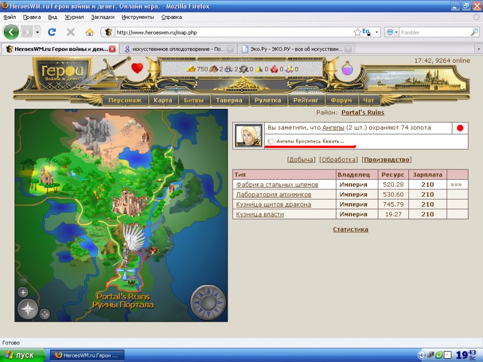
Task: Click the Герои game logo
Action: click(62, 73)
